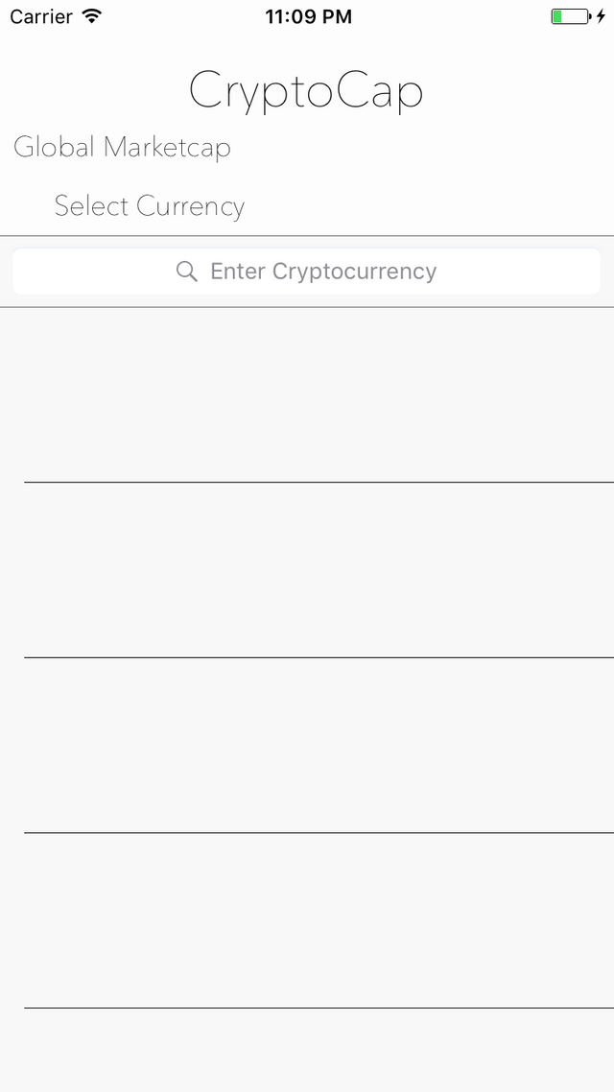614x1092 pixels.
Task: Click the magnifying glass search icon
Action: coord(187,272)
